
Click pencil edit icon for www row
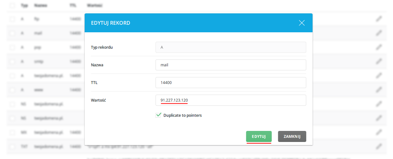tap(379, 89)
